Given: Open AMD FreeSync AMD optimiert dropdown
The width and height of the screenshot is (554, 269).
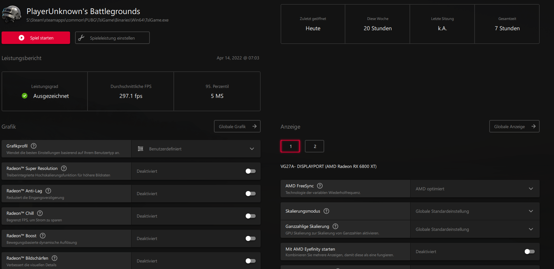Looking at the screenshot, I should coord(475,189).
